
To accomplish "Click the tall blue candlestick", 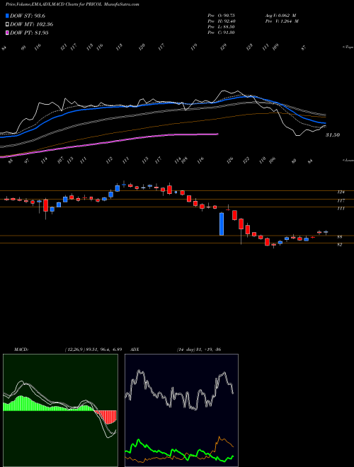I will pos(222,224).
